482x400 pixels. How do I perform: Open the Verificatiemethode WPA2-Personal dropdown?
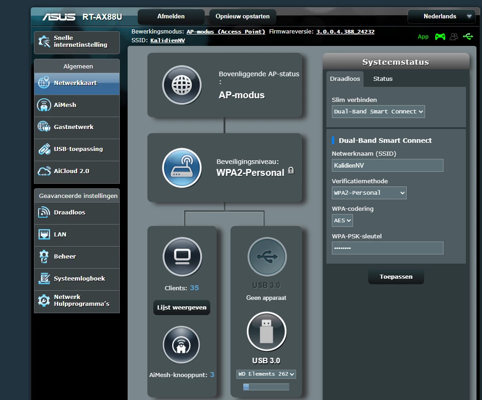[369, 193]
